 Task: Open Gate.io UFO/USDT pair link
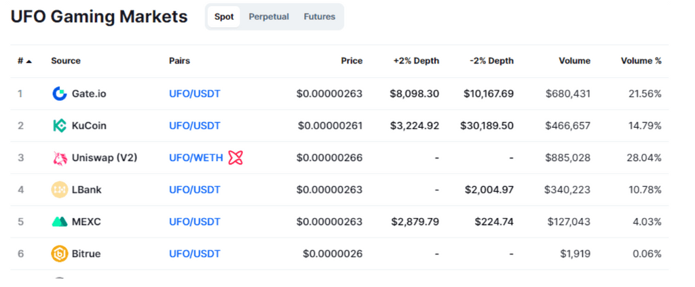pyautogui.click(x=195, y=94)
